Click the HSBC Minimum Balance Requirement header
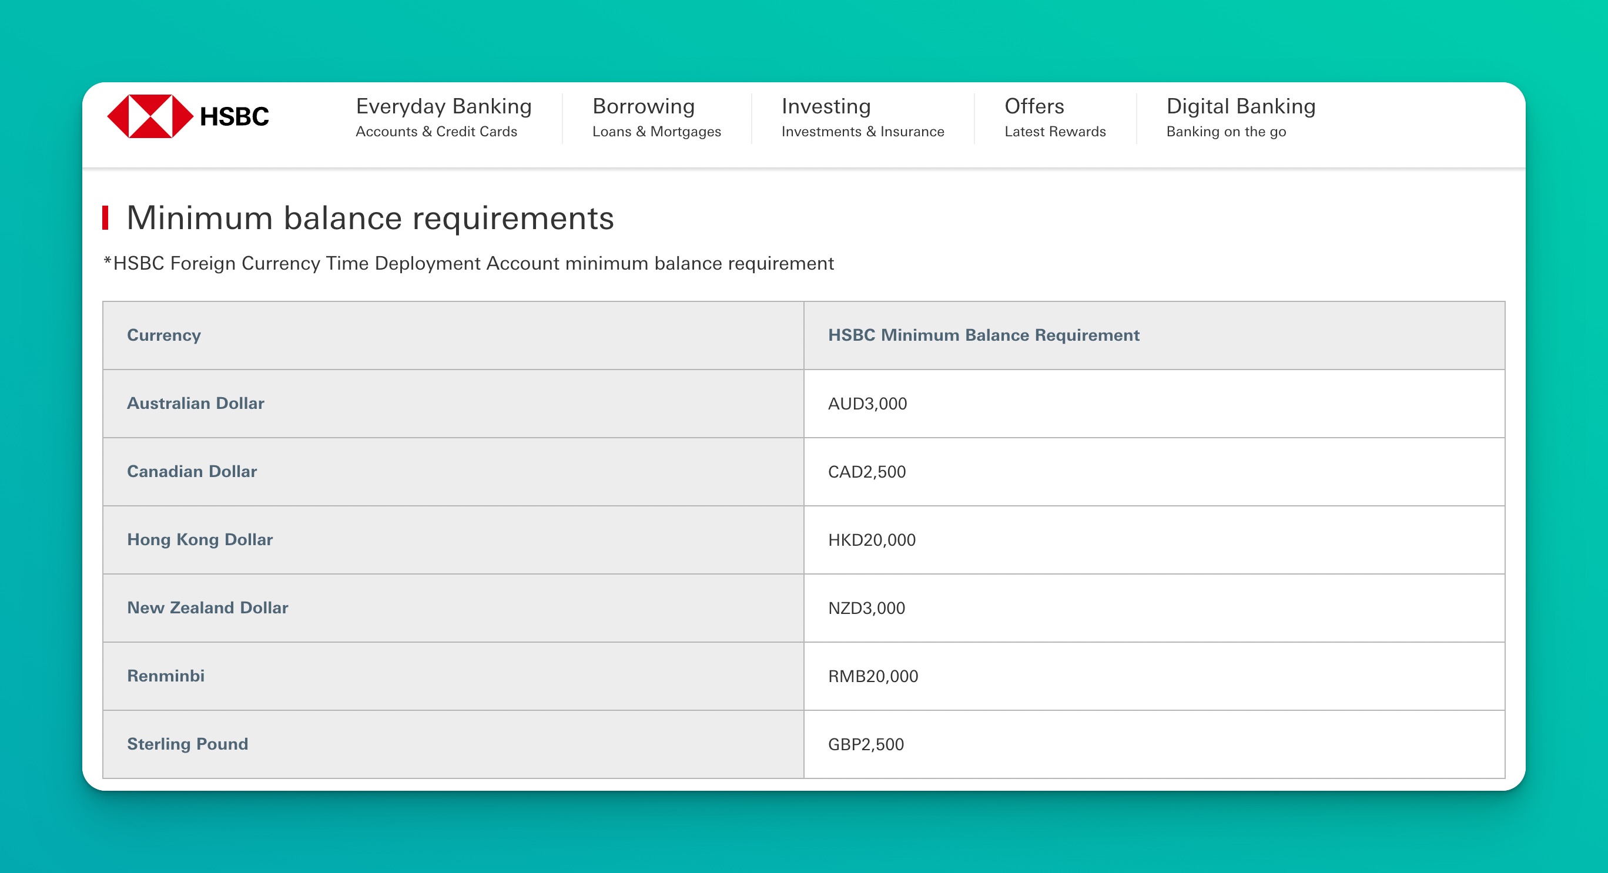The image size is (1608, 873). pos(984,335)
